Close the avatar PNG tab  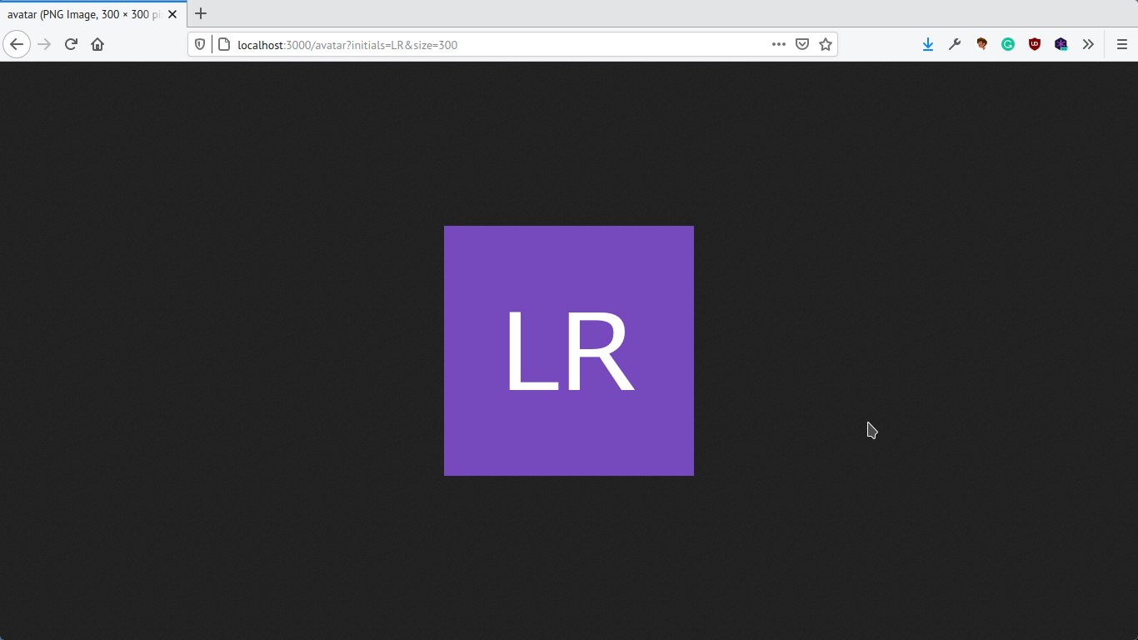click(172, 13)
